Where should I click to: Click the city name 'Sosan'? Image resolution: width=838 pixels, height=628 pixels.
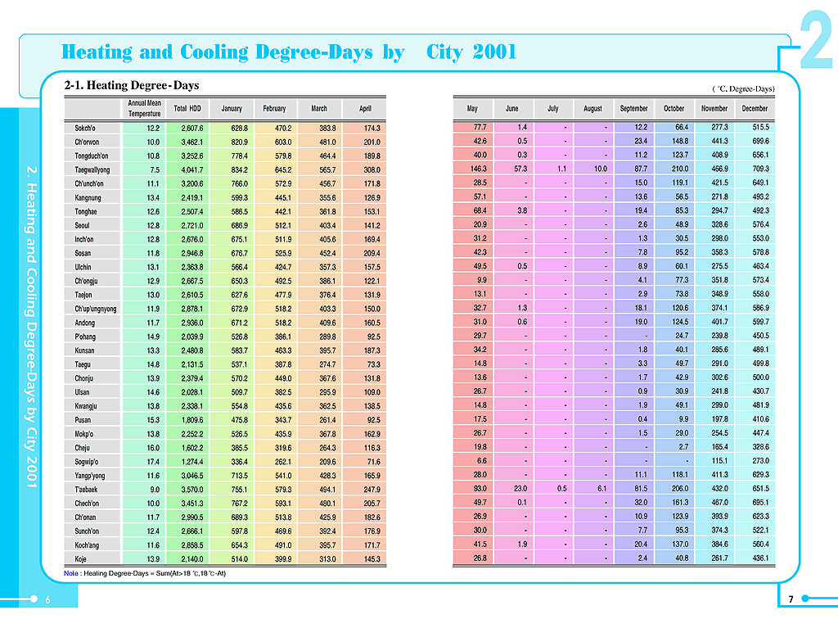(x=83, y=254)
